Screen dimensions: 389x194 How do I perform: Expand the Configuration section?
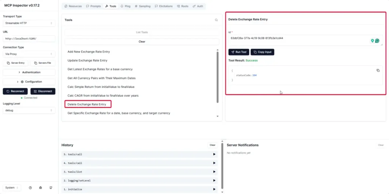tap(29, 82)
